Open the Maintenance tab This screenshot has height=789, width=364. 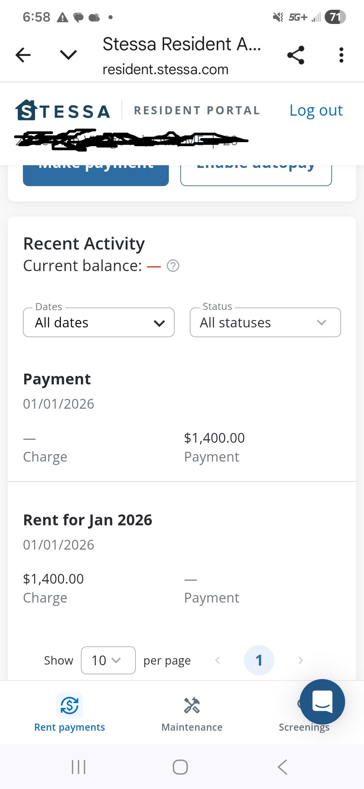[192, 712]
